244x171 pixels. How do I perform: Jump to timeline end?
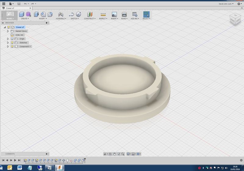pyautogui.click(x=19, y=160)
